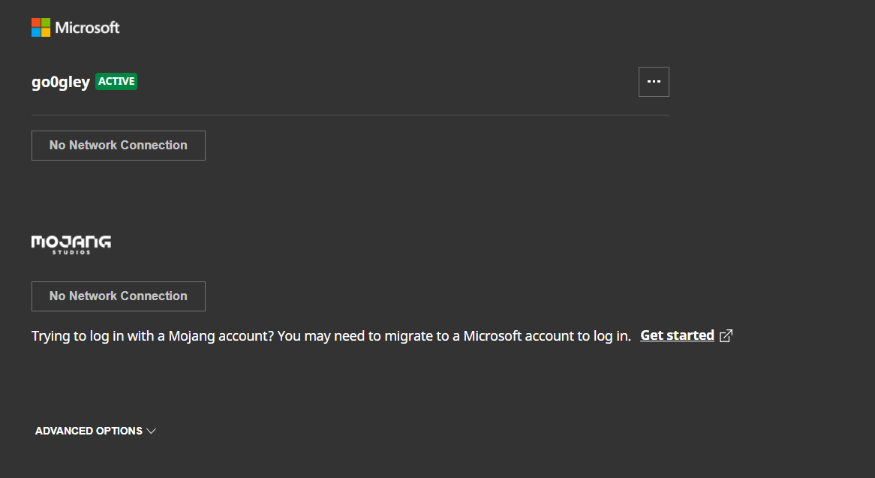
Task: Open the three-dot account options menu
Action: (x=654, y=82)
